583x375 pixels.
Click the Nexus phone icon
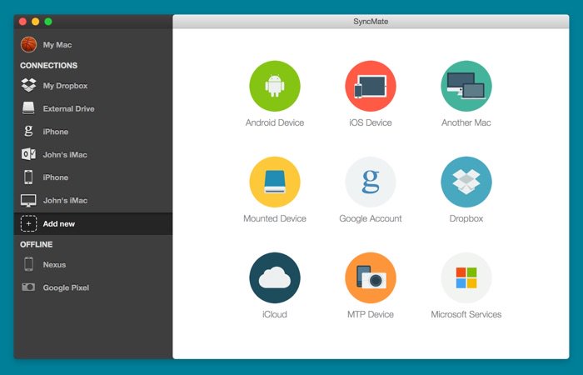pyautogui.click(x=28, y=264)
